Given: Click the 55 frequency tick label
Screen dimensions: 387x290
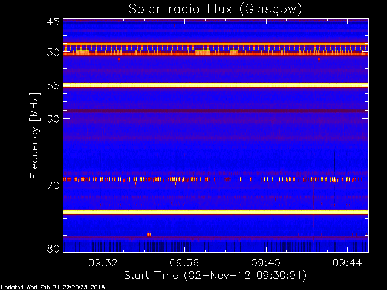Looking at the screenshot, I should 53,86.
